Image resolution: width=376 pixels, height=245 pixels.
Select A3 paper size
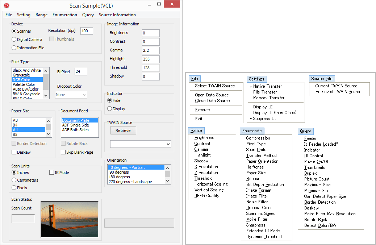[x=15, y=120]
